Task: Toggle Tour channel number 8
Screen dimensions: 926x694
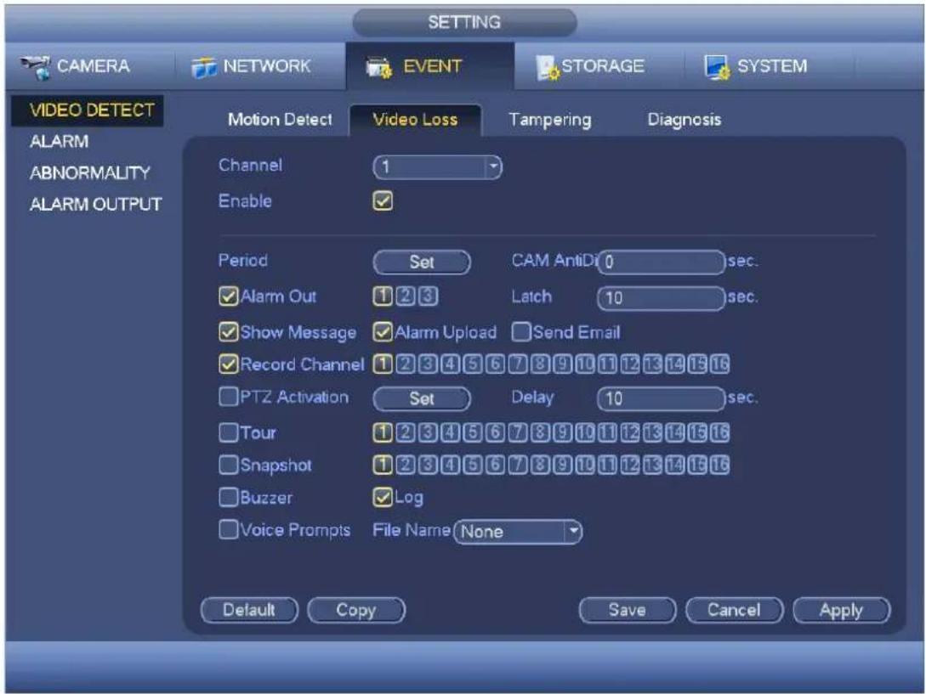Action: pyautogui.click(x=539, y=432)
